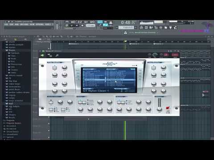The width and height of the screenshot is (214, 160).
Task: Click the hint bar eject-style icon
Action: [125, 33]
